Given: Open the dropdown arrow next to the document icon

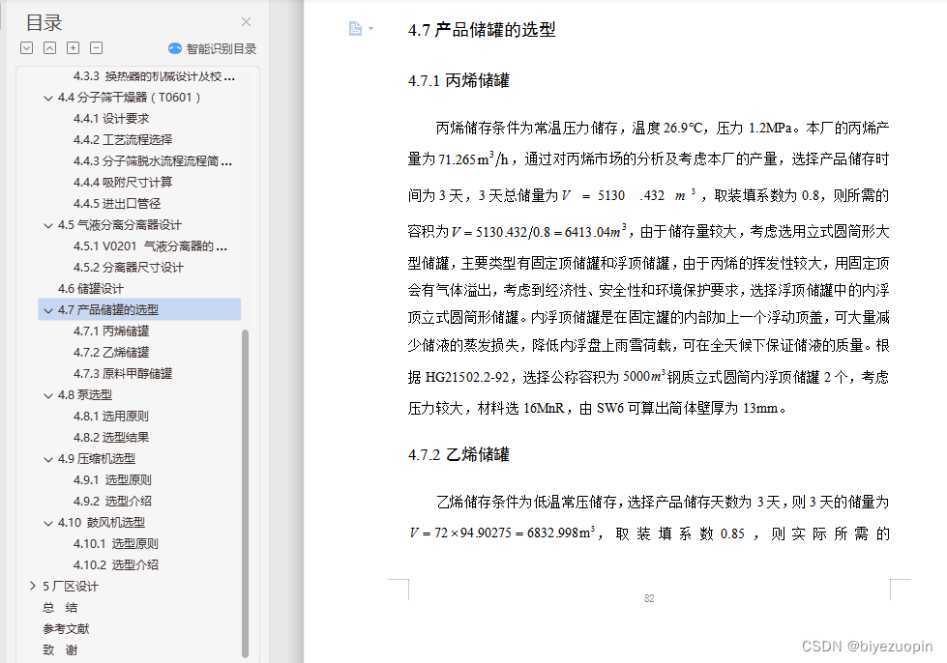Looking at the screenshot, I should click(x=370, y=29).
